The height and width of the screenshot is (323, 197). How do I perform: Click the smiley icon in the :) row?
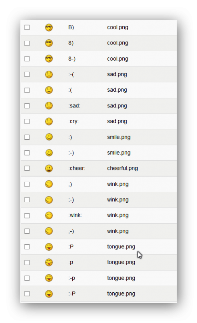pyautogui.click(x=49, y=137)
